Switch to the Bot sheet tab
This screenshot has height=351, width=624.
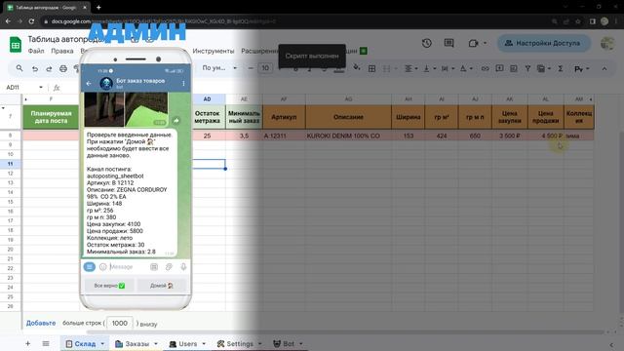289,343
